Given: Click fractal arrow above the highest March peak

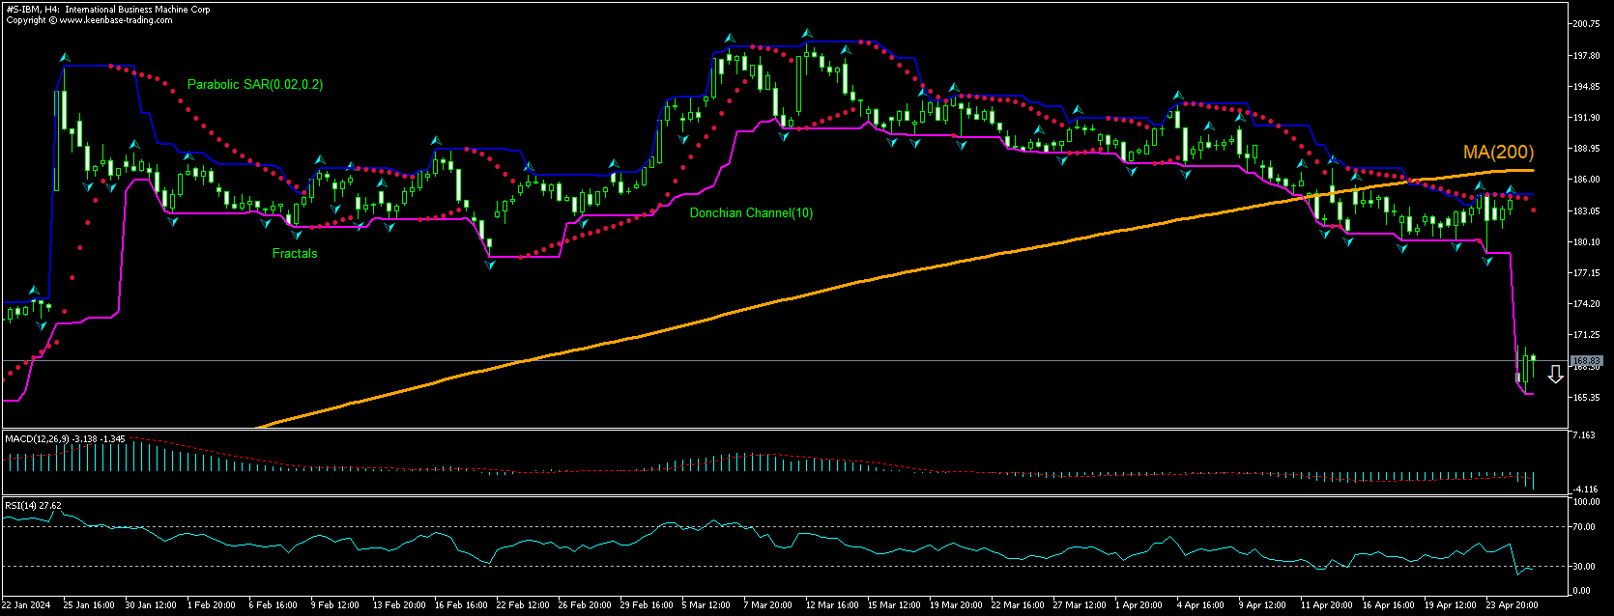Looking at the screenshot, I should click(x=807, y=34).
